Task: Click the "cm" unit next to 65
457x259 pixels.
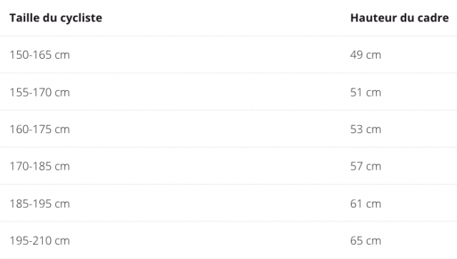Action: tap(373, 242)
